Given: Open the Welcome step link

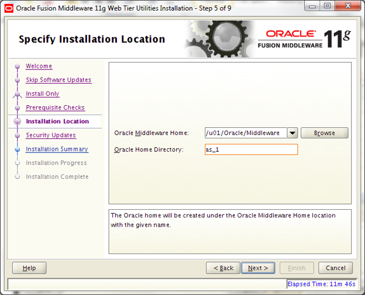Looking at the screenshot, I should coord(39,66).
